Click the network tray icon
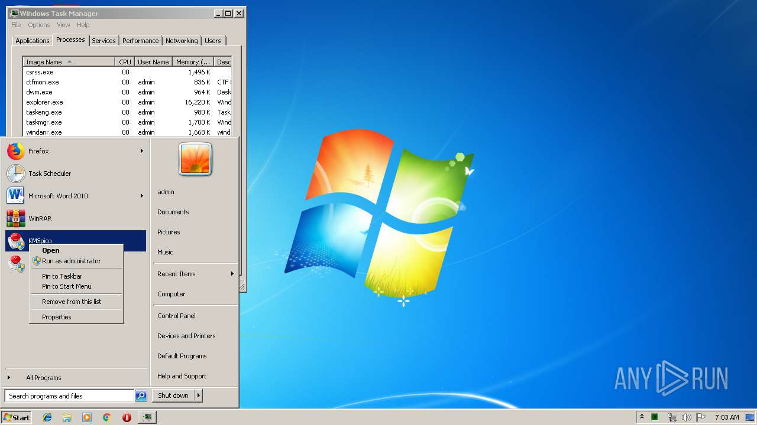The image size is (757, 425). click(672, 417)
